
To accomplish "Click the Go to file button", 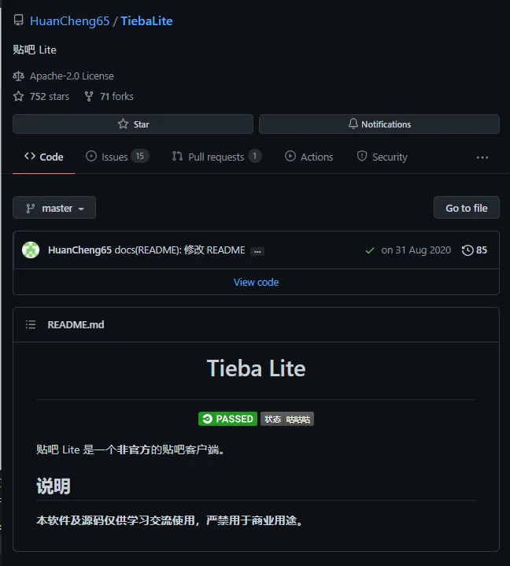I will [x=467, y=208].
